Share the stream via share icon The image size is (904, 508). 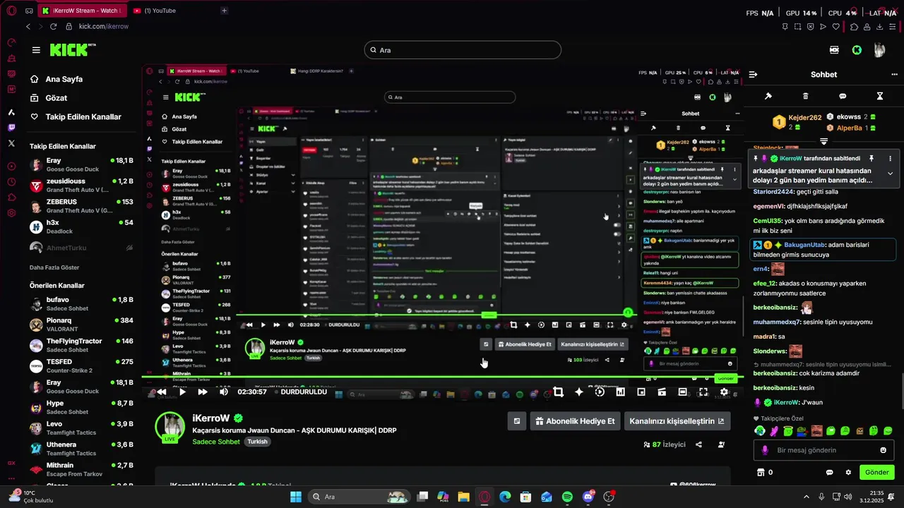pyautogui.click(x=698, y=445)
